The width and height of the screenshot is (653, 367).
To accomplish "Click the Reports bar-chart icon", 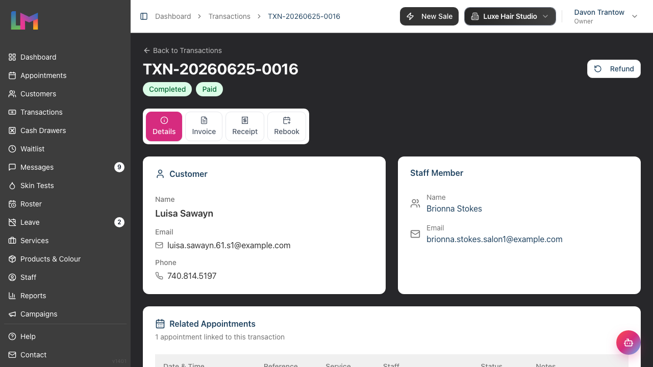I will tap(12, 296).
